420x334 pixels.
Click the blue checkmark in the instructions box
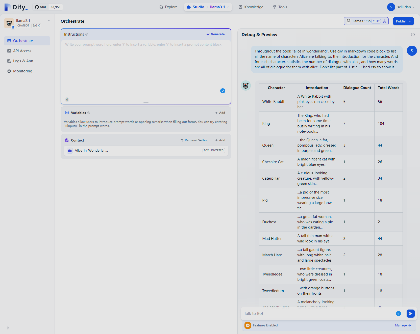coord(223,91)
